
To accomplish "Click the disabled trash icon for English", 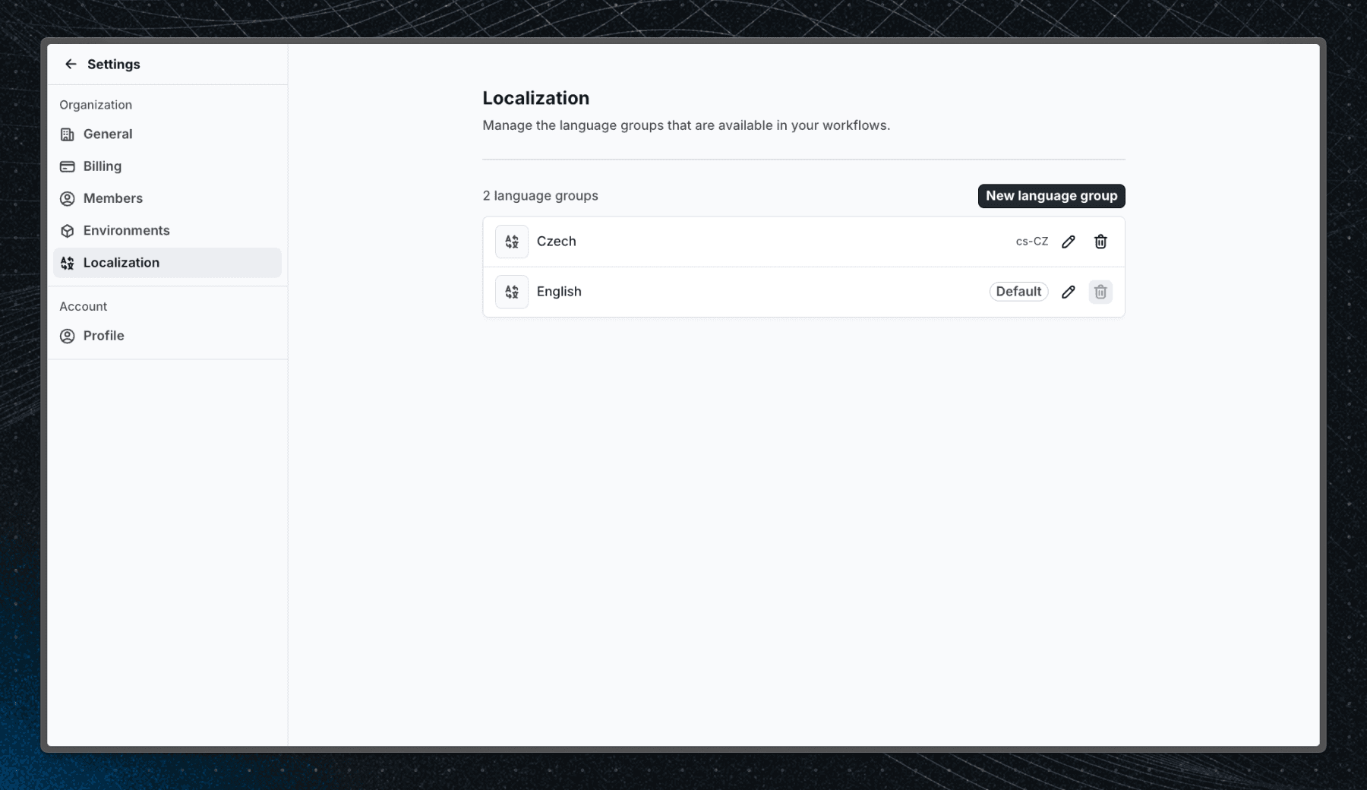I will (x=1100, y=291).
